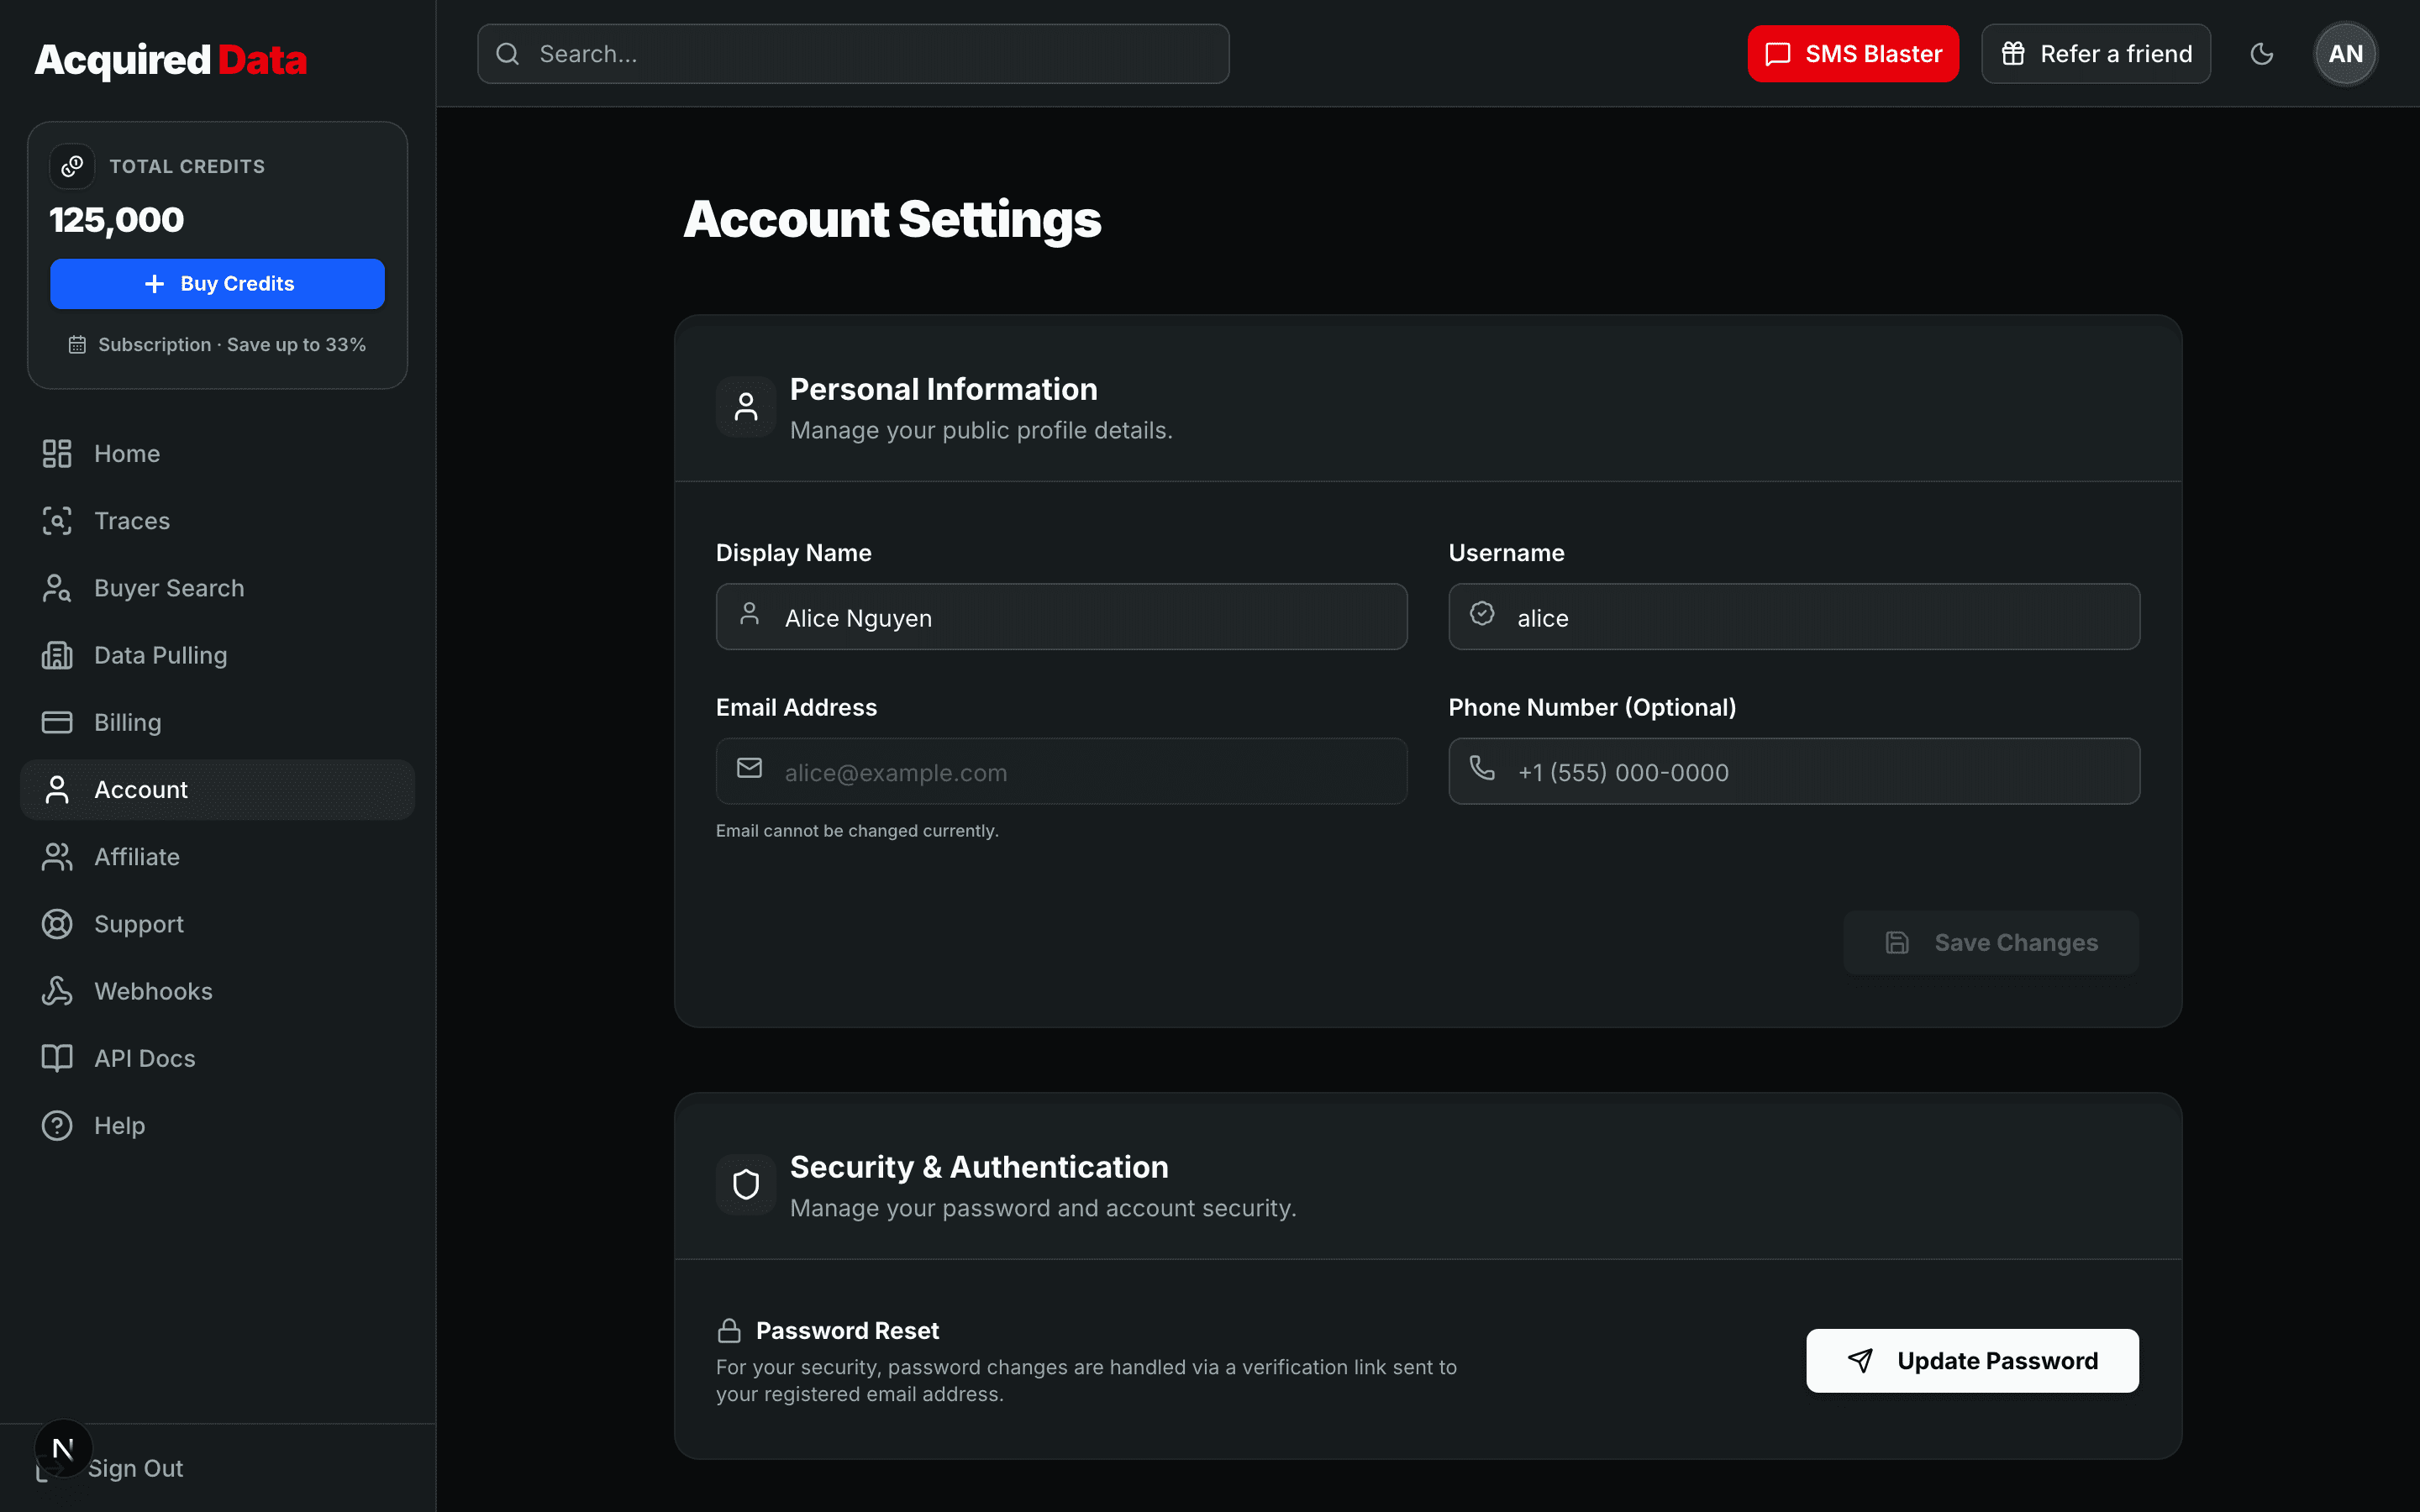Click the search magnifier icon
Viewport: 2420px width, 1512px height.
pos(508,54)
